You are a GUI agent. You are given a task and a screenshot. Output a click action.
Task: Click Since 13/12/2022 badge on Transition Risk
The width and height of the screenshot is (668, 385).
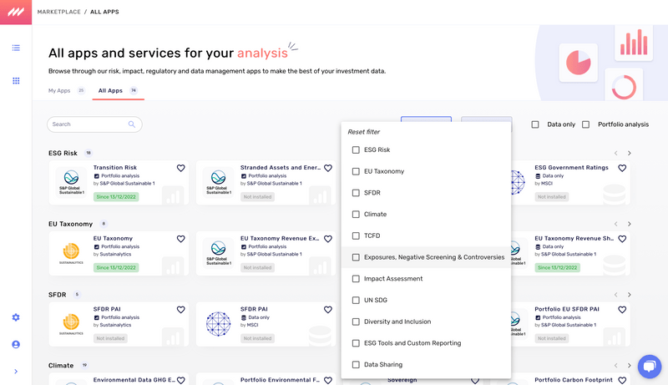(x=116, y=197)
